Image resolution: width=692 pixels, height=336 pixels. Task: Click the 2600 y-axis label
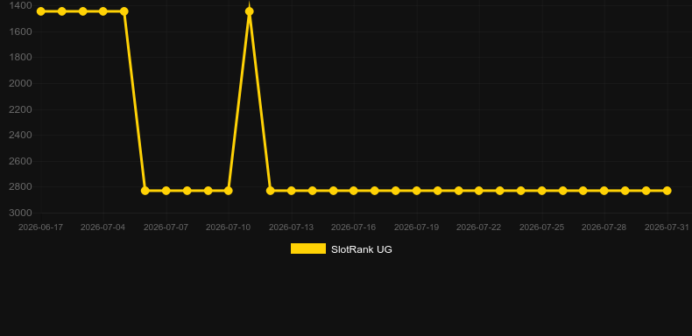pyautogui.click(x=20, y=161)
